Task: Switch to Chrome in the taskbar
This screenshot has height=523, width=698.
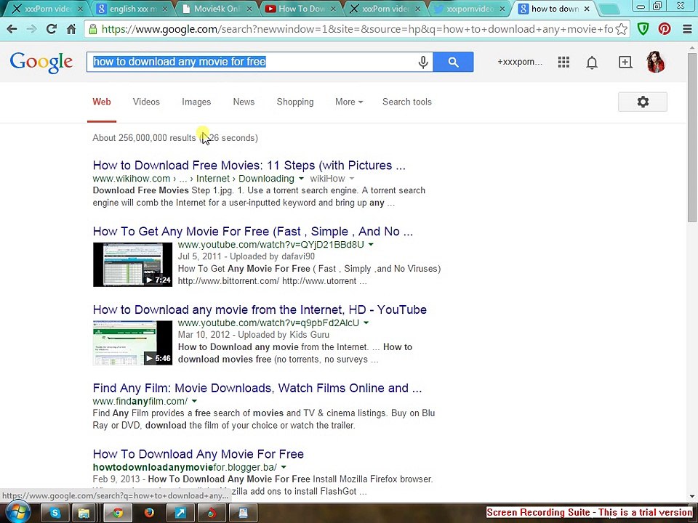Action: (118, 514)
